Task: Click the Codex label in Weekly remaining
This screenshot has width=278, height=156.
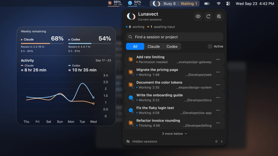Action: [76, 40]
